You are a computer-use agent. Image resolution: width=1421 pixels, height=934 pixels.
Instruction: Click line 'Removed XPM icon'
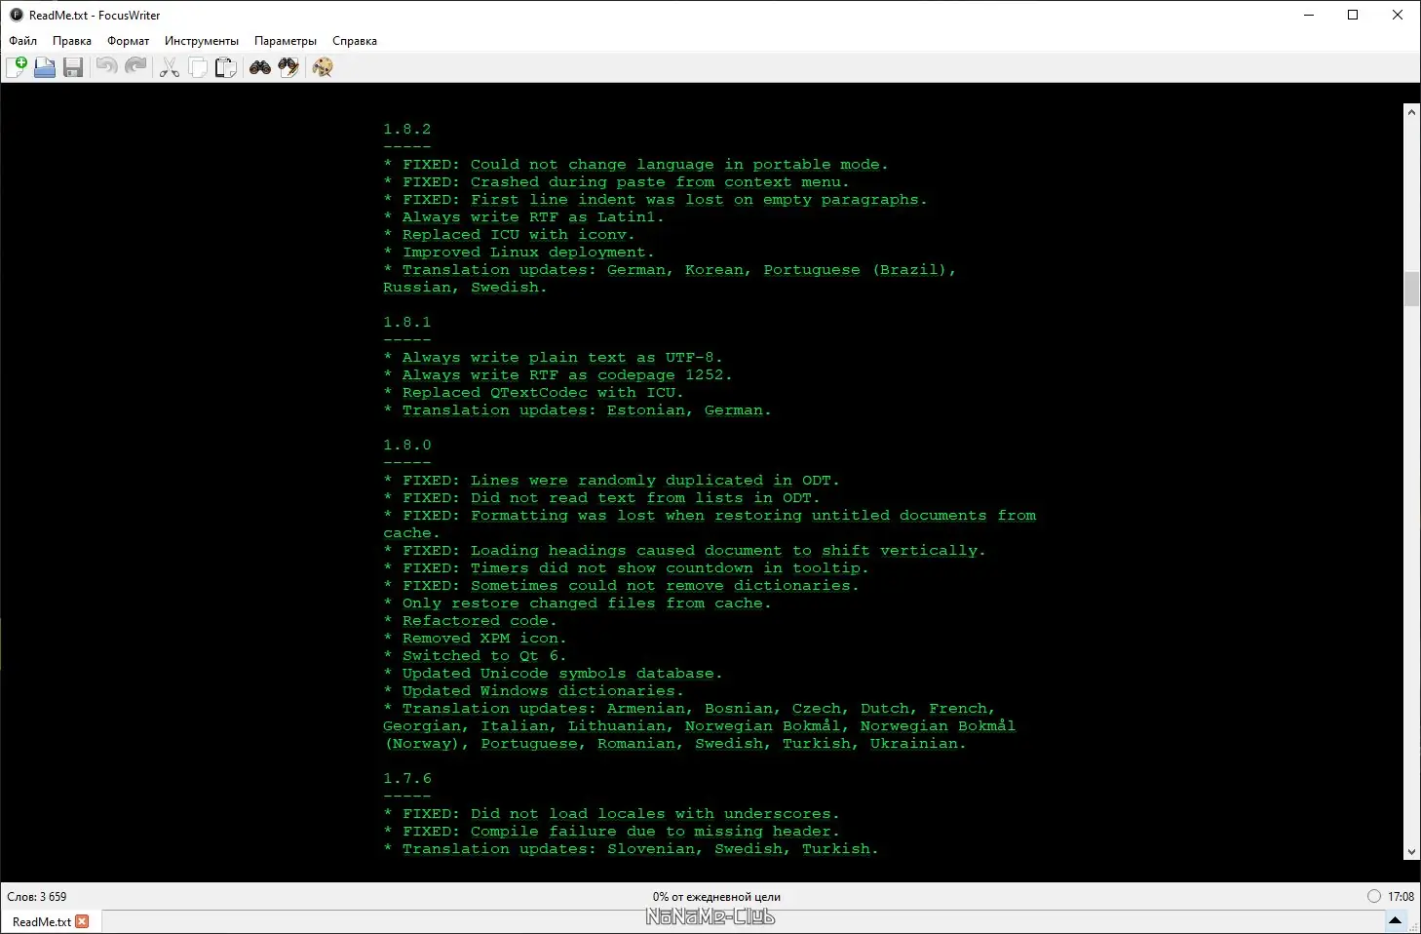pos(476,639)
